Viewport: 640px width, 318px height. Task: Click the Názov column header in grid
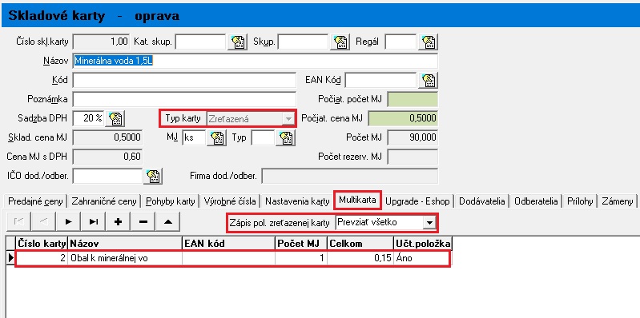tap(124, 244)
